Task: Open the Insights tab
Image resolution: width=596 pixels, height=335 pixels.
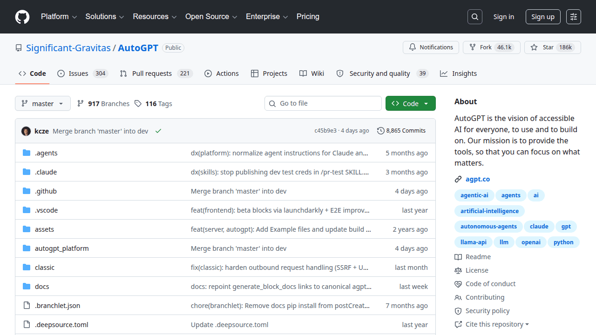Action: pos(459,74)
